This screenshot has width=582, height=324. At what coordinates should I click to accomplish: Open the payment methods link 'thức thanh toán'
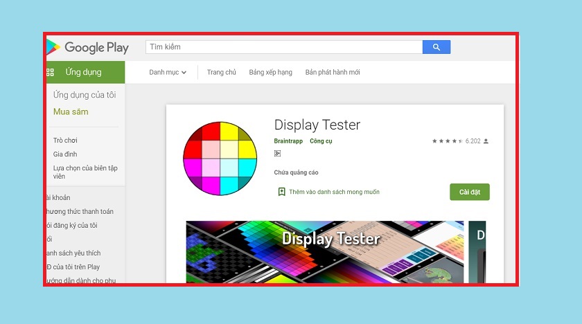point(80,211)
